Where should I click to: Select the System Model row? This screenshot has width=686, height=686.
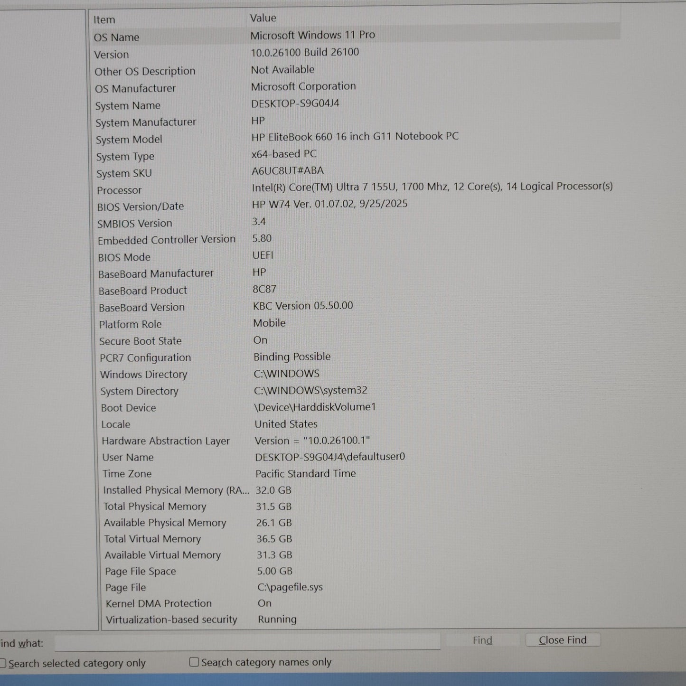pyautogui.click(x=129, y=140)
